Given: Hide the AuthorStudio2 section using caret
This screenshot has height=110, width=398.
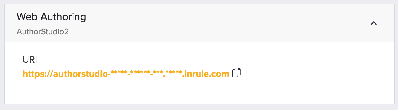Looking at the screenshot, I should pos(374,23).
